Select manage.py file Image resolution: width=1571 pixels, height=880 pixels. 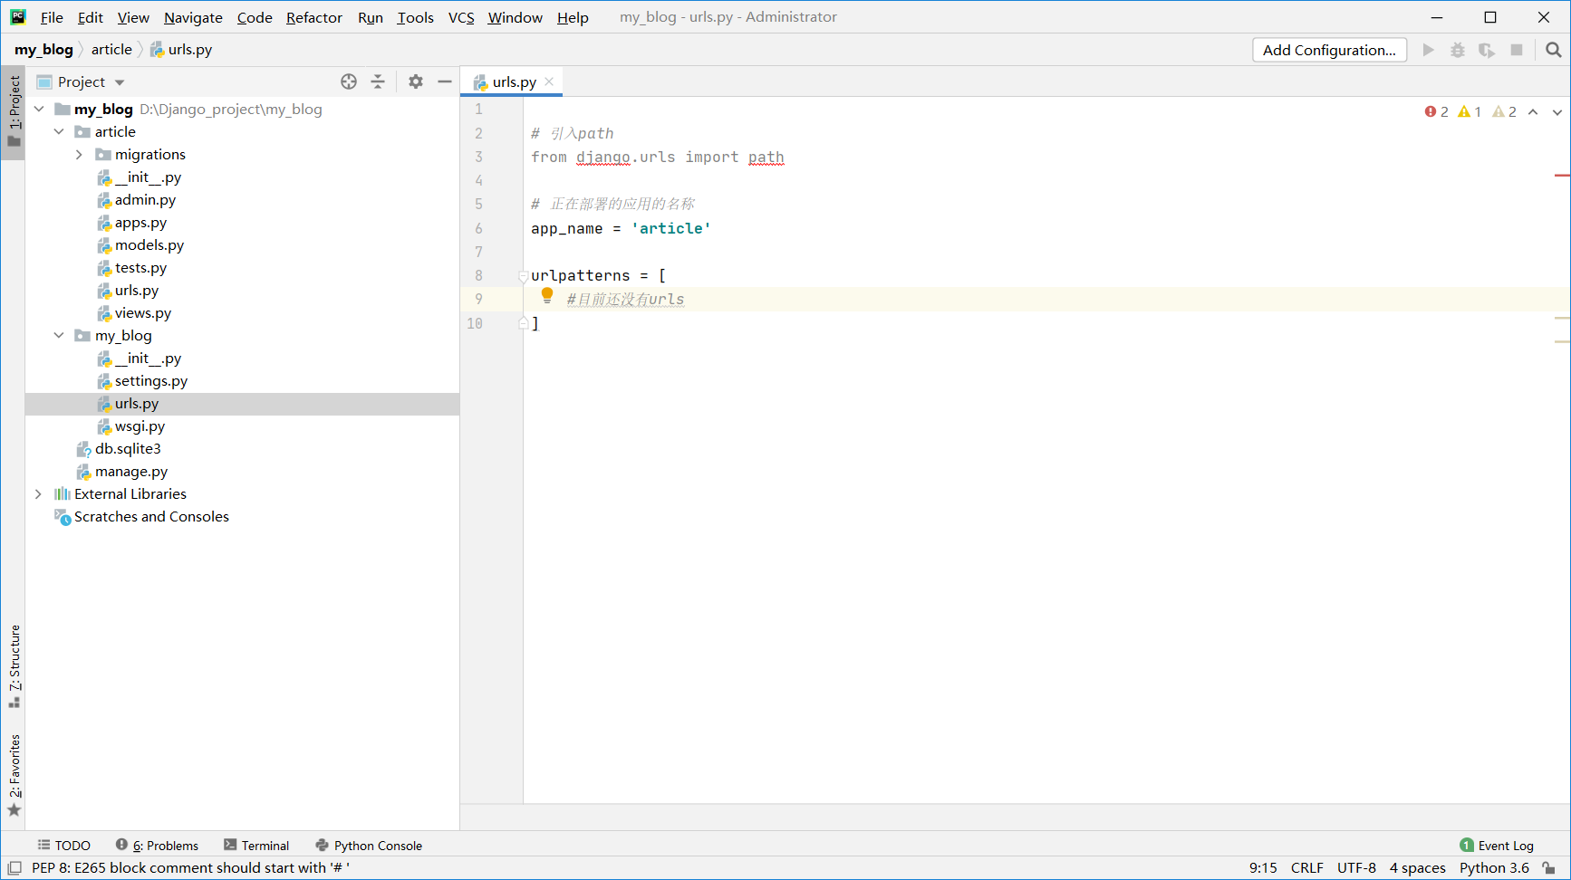tap(130, 471)
